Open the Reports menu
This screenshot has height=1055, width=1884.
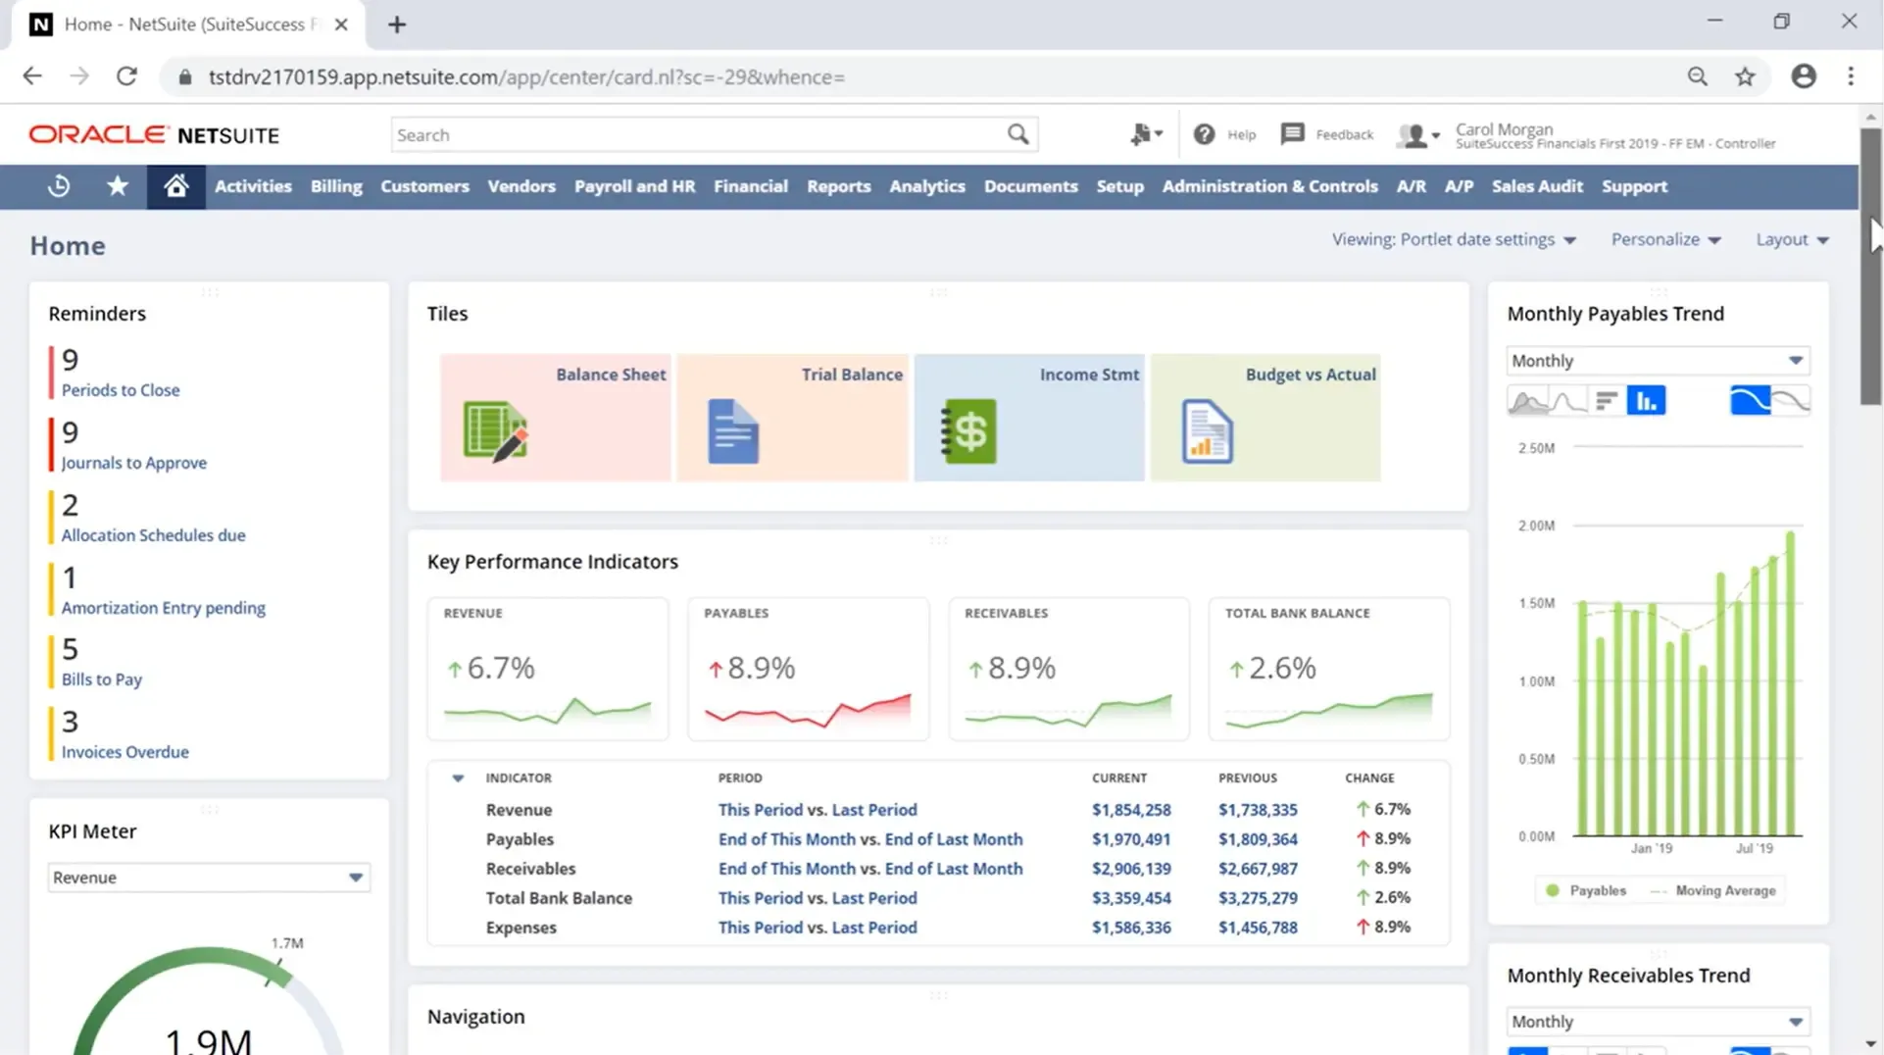point(839,186)
